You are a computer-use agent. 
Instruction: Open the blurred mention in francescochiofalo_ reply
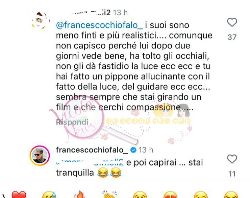click(x=90, y=162)
